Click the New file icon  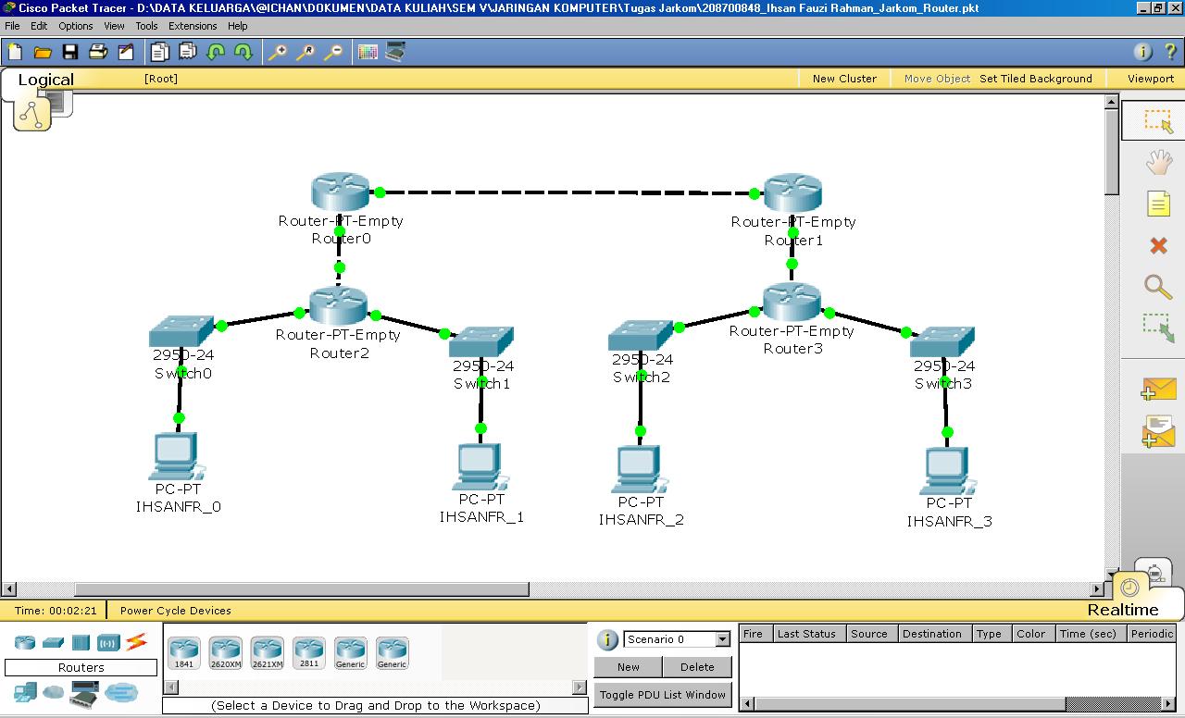(16, 52)
